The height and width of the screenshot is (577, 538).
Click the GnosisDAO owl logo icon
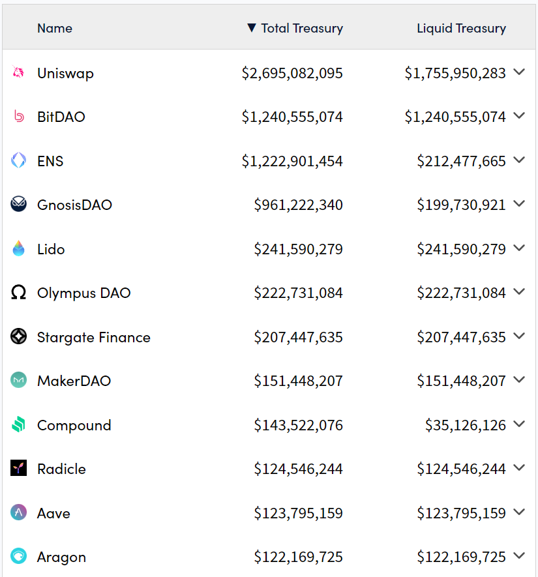pos(18,205)
